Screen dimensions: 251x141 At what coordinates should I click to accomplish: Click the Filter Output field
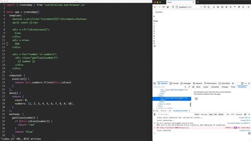[175, 114]
